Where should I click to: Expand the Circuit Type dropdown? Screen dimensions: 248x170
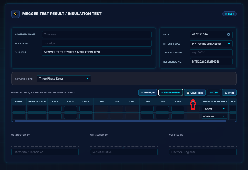pyautogui.click(x=64, y=79)
